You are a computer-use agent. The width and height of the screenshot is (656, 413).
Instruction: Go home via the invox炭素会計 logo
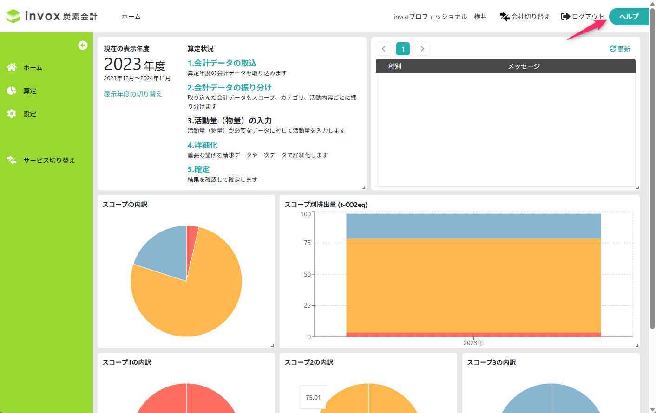click(51, 15)
